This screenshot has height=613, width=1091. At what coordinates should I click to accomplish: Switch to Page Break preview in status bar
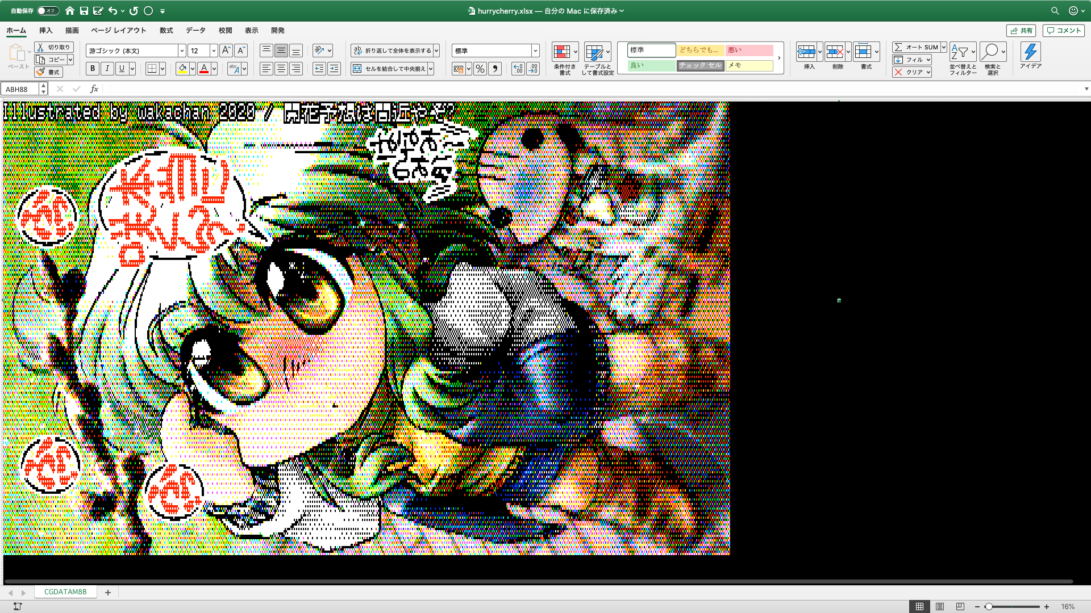click(960, 607)
